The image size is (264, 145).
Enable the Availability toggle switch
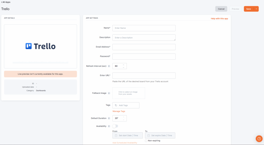pyautogui.click(x=115, y=126)
